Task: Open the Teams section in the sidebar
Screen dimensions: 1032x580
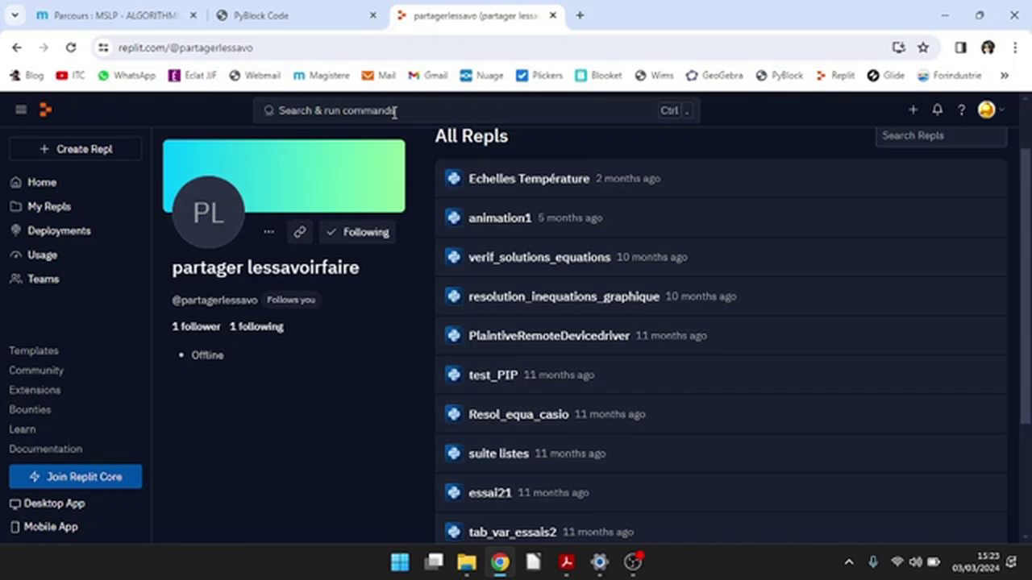Action: (x=43, y=279)
